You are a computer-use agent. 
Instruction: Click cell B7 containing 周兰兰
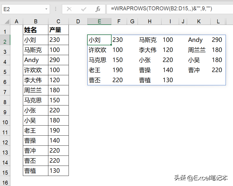[x=36, y=90]
